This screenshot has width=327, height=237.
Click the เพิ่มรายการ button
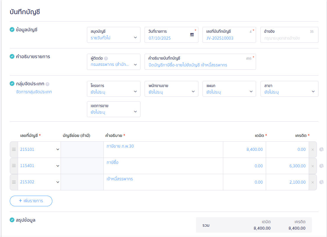tap(31, 201)
